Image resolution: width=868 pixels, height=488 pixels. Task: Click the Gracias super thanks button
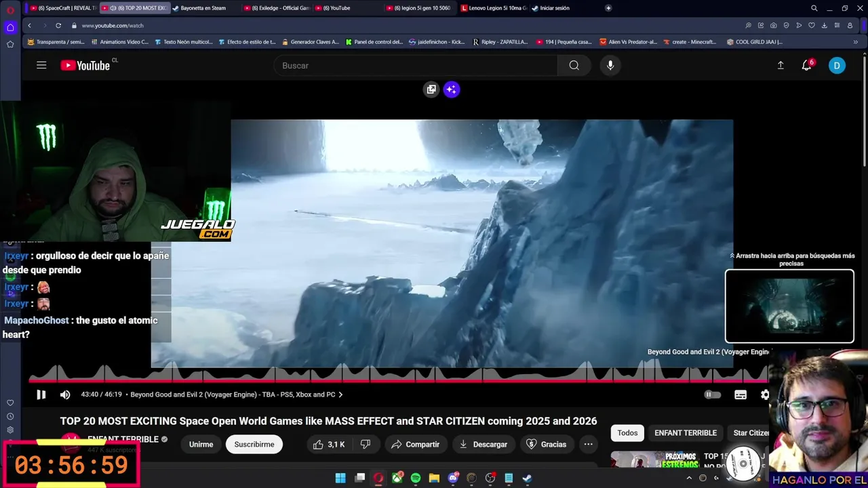[x=547, y=444]
